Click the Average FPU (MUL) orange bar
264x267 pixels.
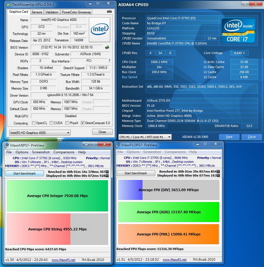pos(168,234)
